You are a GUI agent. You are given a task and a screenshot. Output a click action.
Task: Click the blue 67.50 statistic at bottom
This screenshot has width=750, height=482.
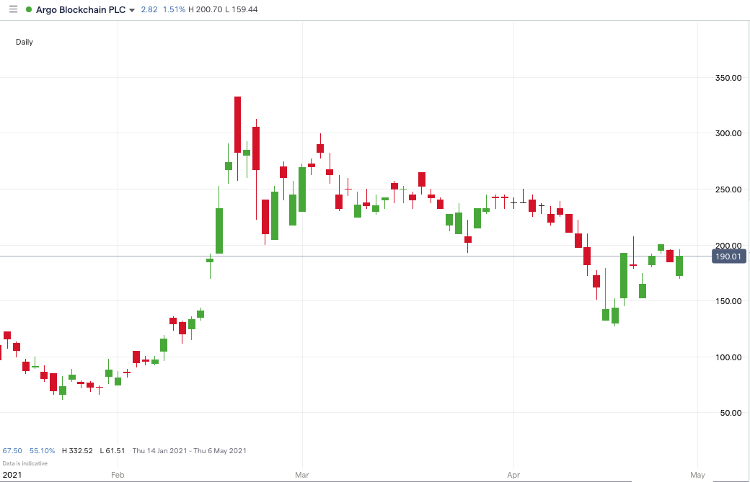coord(13,450)
